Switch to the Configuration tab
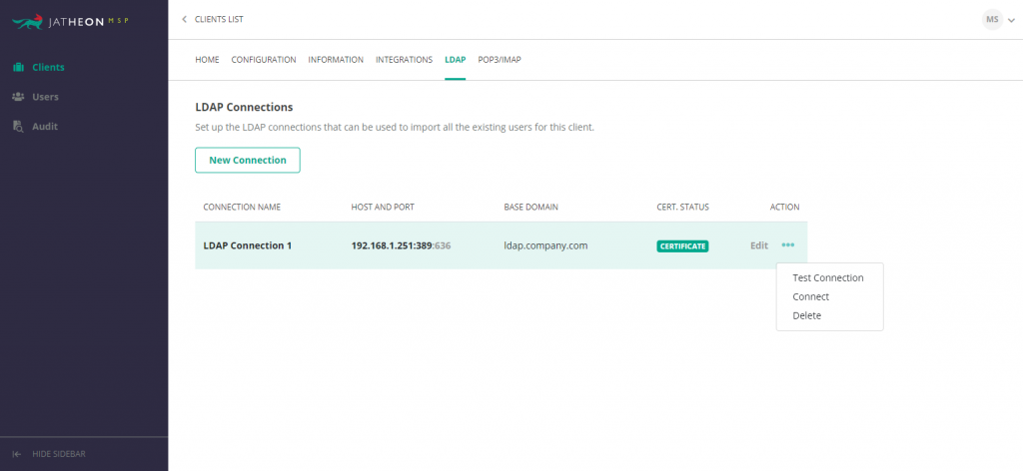This screenshot has width=1023, height=471. [x=264, y=59]
